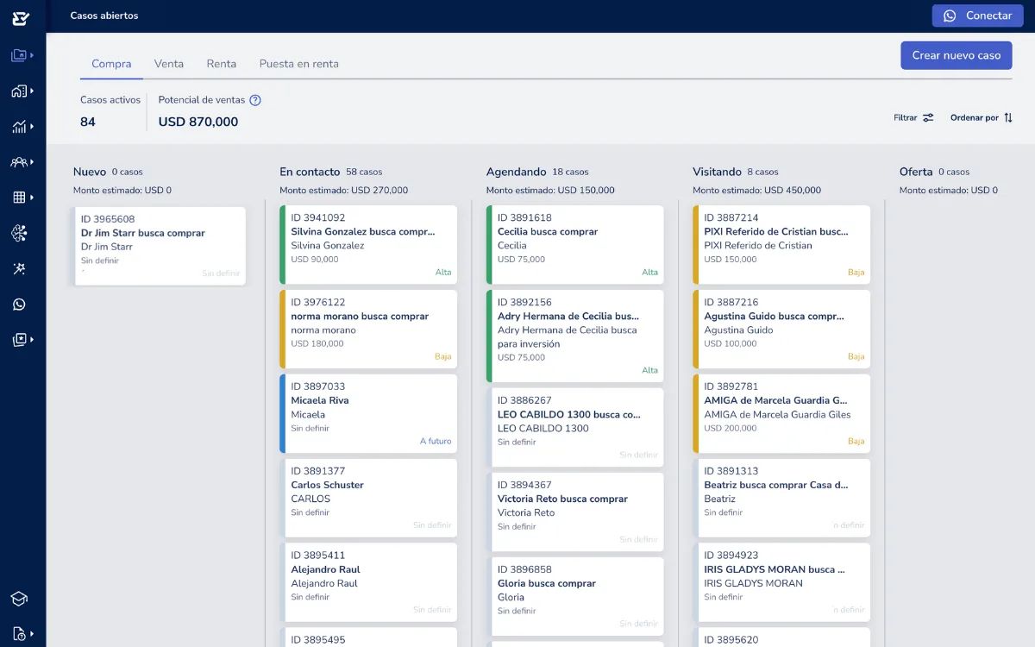Open the norma morano busca comprar card
The image size is (1035, 647).
[368, 329]
